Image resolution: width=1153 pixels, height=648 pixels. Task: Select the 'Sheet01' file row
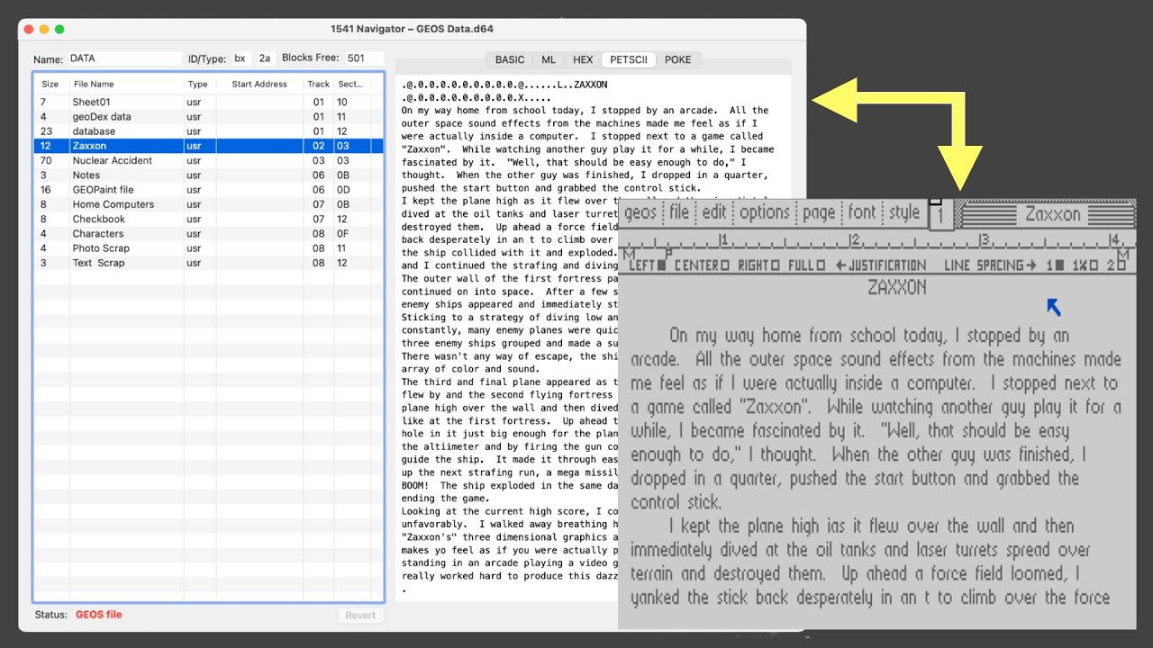point(209,102)
